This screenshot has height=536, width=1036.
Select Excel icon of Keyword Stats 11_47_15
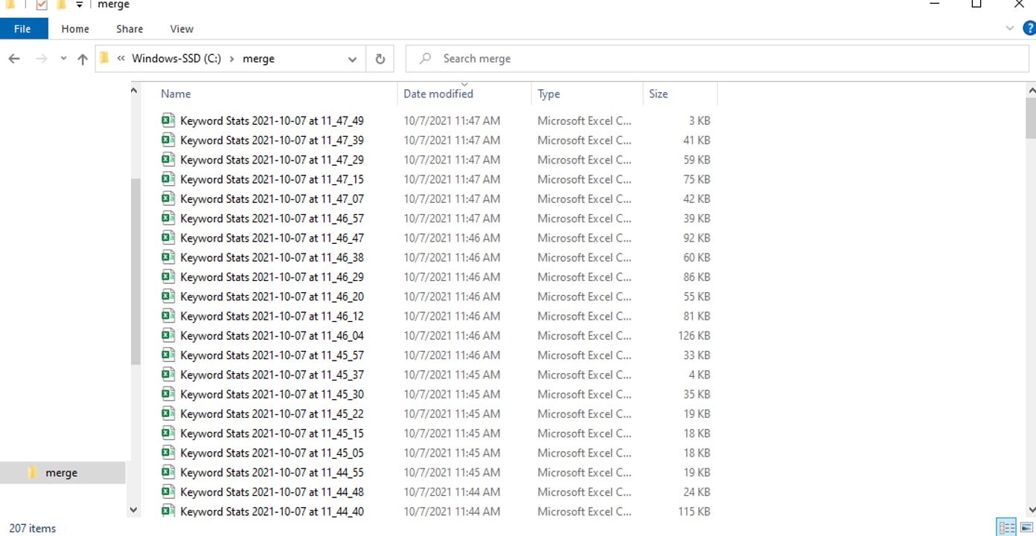168,179
